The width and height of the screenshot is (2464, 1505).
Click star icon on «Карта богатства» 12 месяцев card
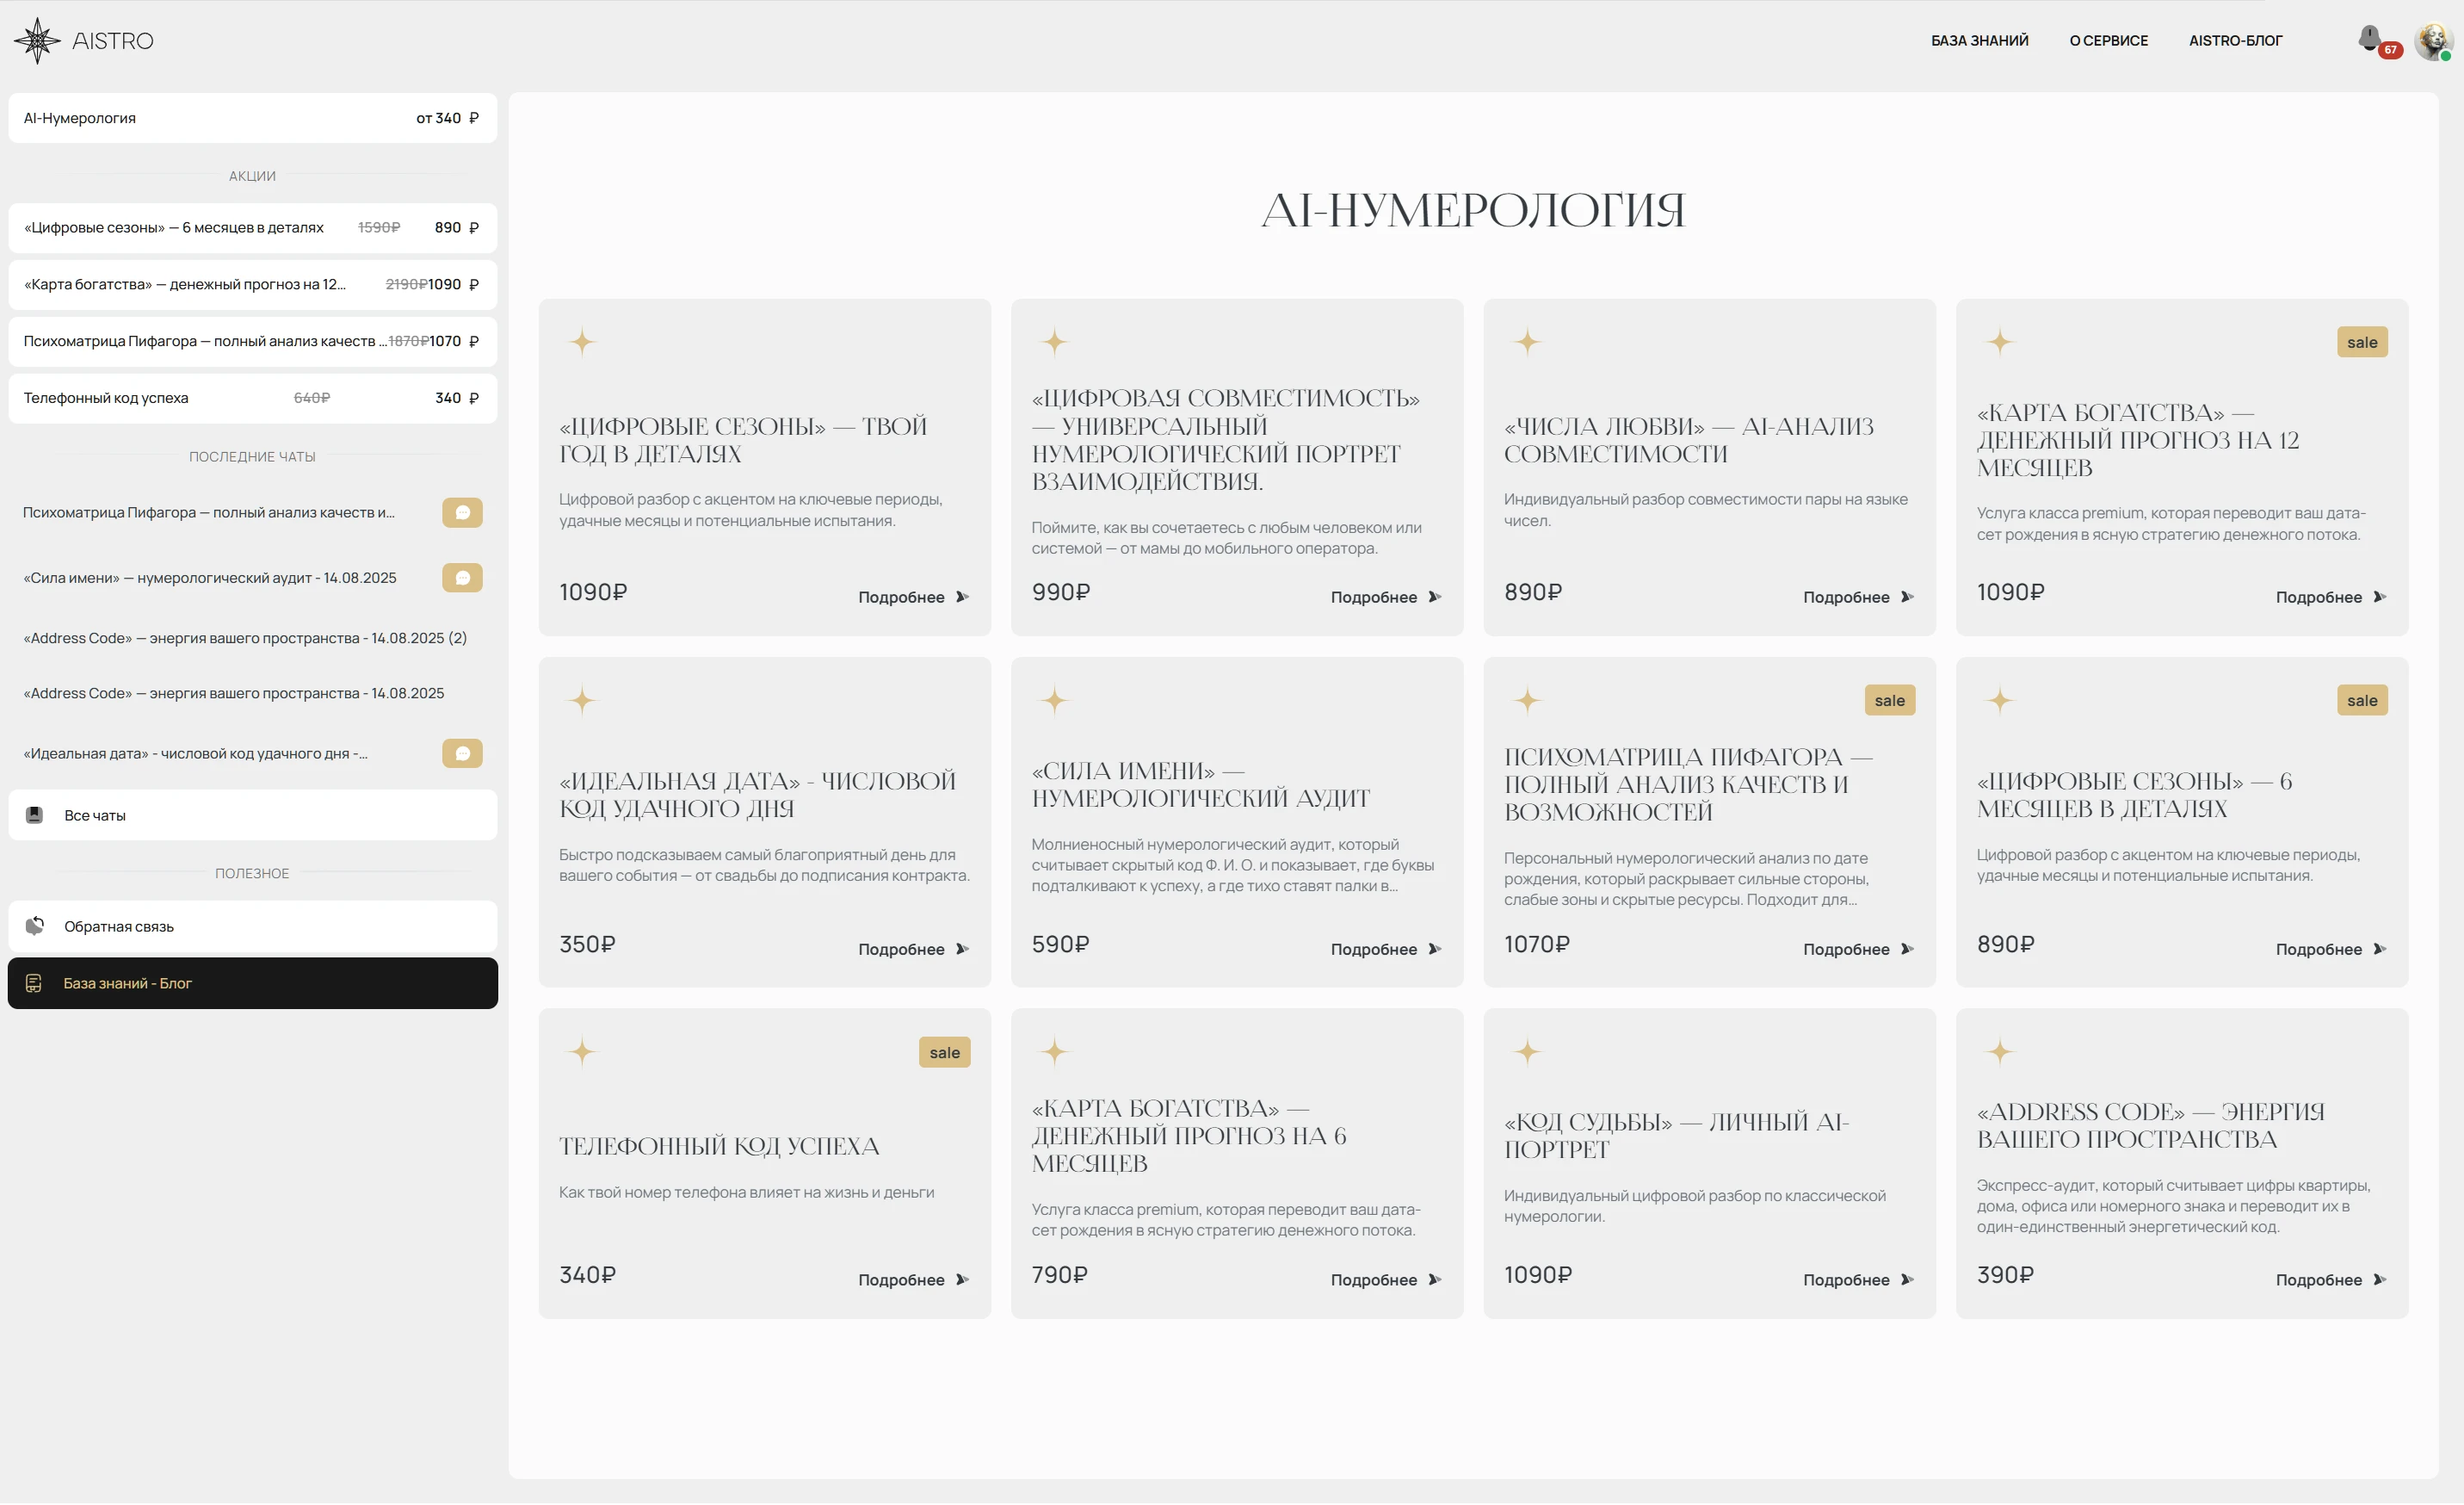[1999, 342]
